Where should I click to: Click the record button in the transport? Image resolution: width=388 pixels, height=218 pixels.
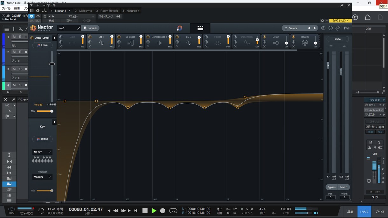pos(163,210)
